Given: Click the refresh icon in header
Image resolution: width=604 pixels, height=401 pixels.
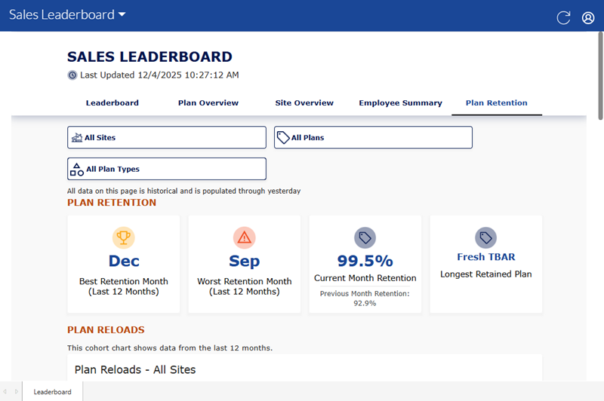Looking at the screenshot, I should (x=563, y=17).
